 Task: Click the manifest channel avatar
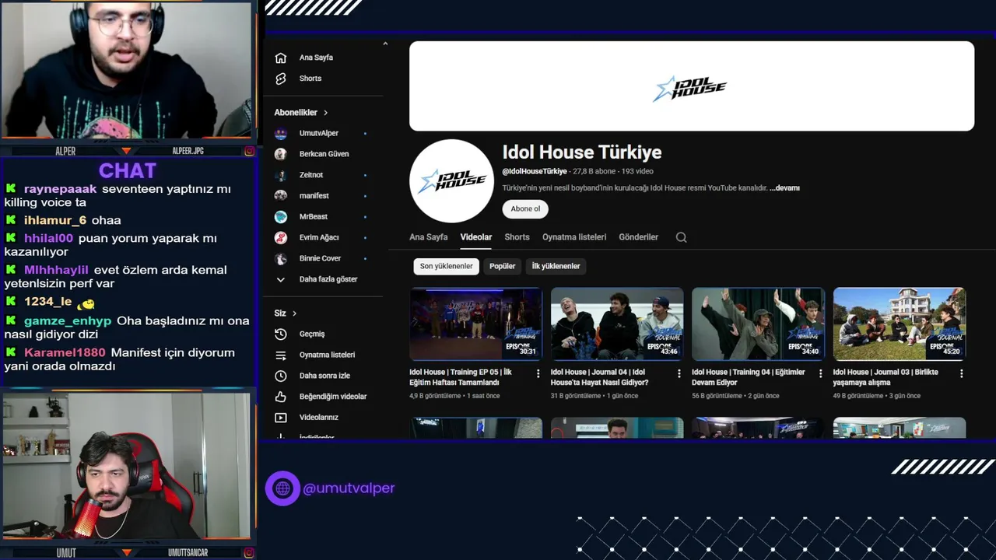point(281,196)
